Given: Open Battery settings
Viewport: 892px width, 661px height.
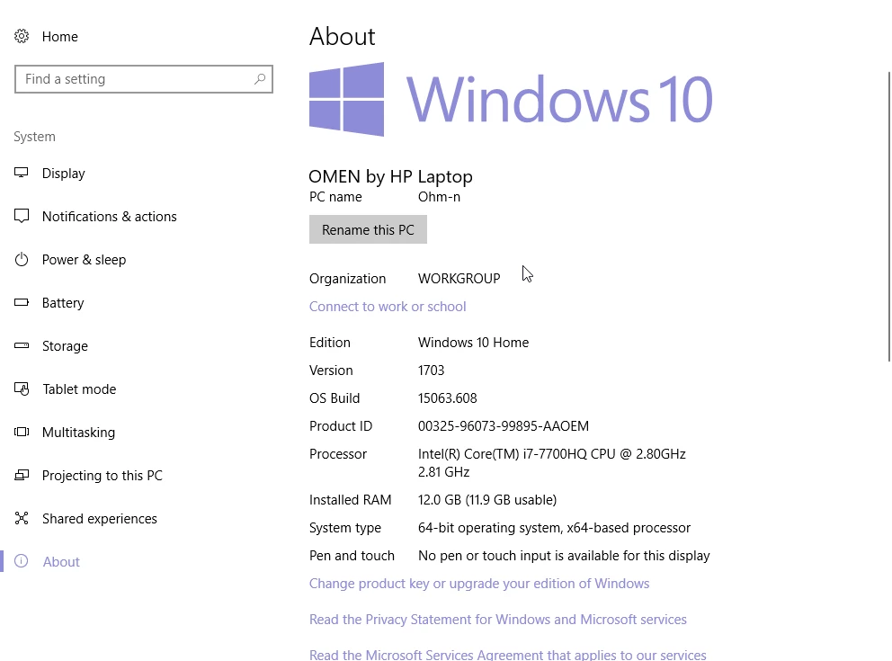Looking at the screenshot, I should pos(63,303).
